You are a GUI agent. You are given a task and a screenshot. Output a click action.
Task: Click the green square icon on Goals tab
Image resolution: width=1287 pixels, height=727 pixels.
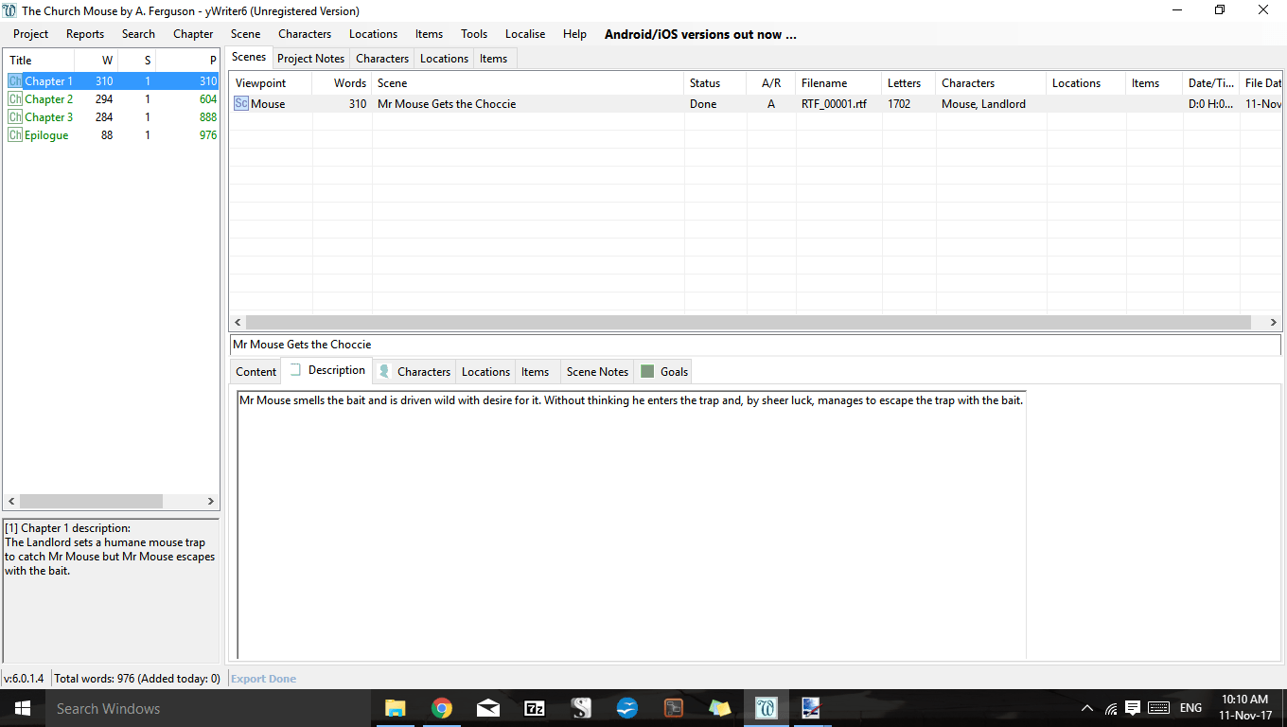[x=647, y=372]
